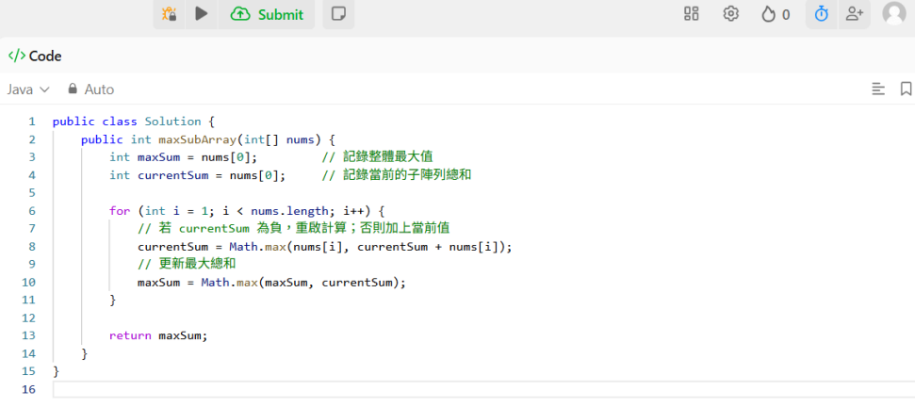The height and width of the screenshot is (407, 915).
Task: Click the comment on line 7
Action: (x=293, y=229)
